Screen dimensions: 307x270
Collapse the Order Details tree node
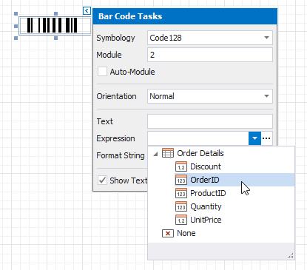click(x=155, y=154)
